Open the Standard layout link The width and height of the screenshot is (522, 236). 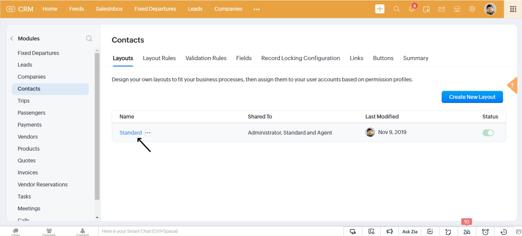coord(130,133)
